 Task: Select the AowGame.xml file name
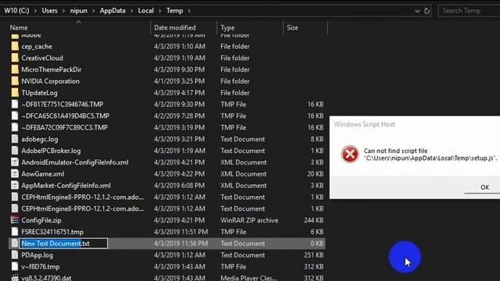click(x=43, y=174)
